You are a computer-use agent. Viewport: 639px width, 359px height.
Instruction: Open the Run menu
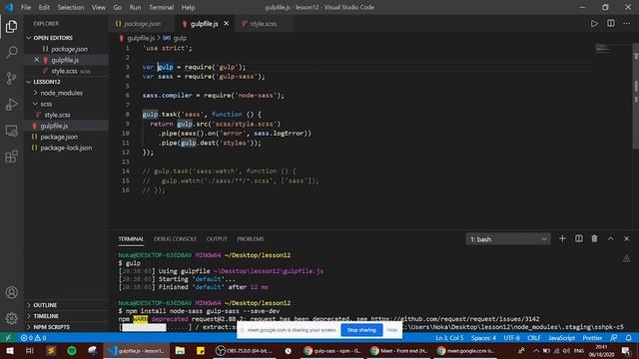click(x=135, y=7)
